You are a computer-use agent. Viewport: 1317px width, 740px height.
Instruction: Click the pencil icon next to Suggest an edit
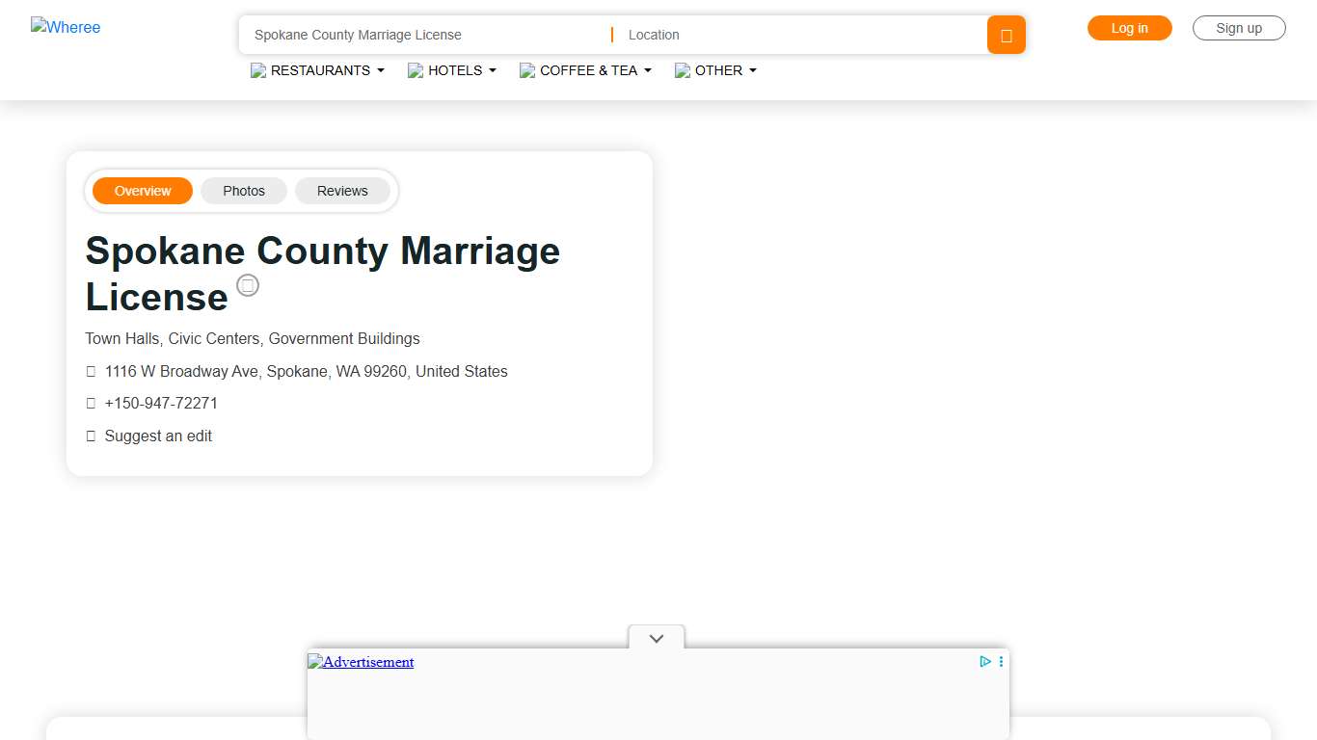coord(91,436)
